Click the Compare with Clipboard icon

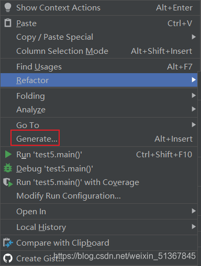tap(8, 242)
